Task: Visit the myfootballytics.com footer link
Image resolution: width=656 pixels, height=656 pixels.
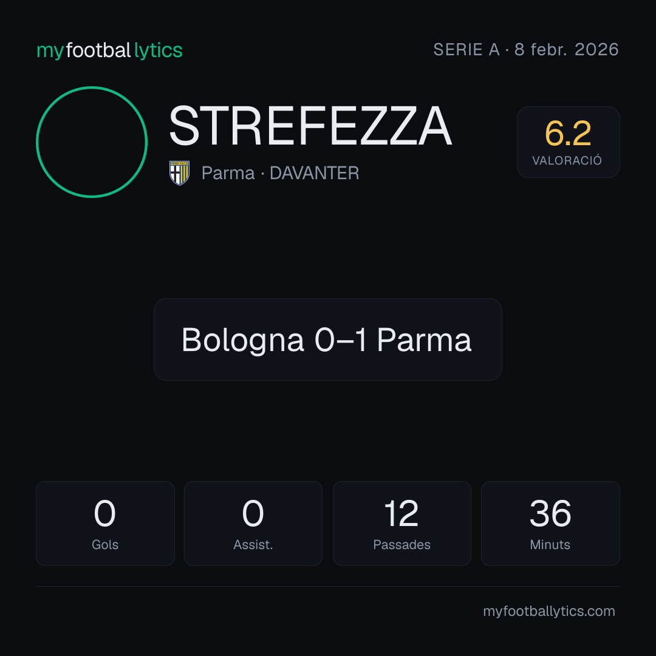Action: pos(549,611)
